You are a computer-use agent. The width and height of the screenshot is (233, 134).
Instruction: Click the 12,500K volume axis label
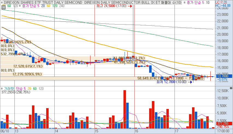pos(223,91)
